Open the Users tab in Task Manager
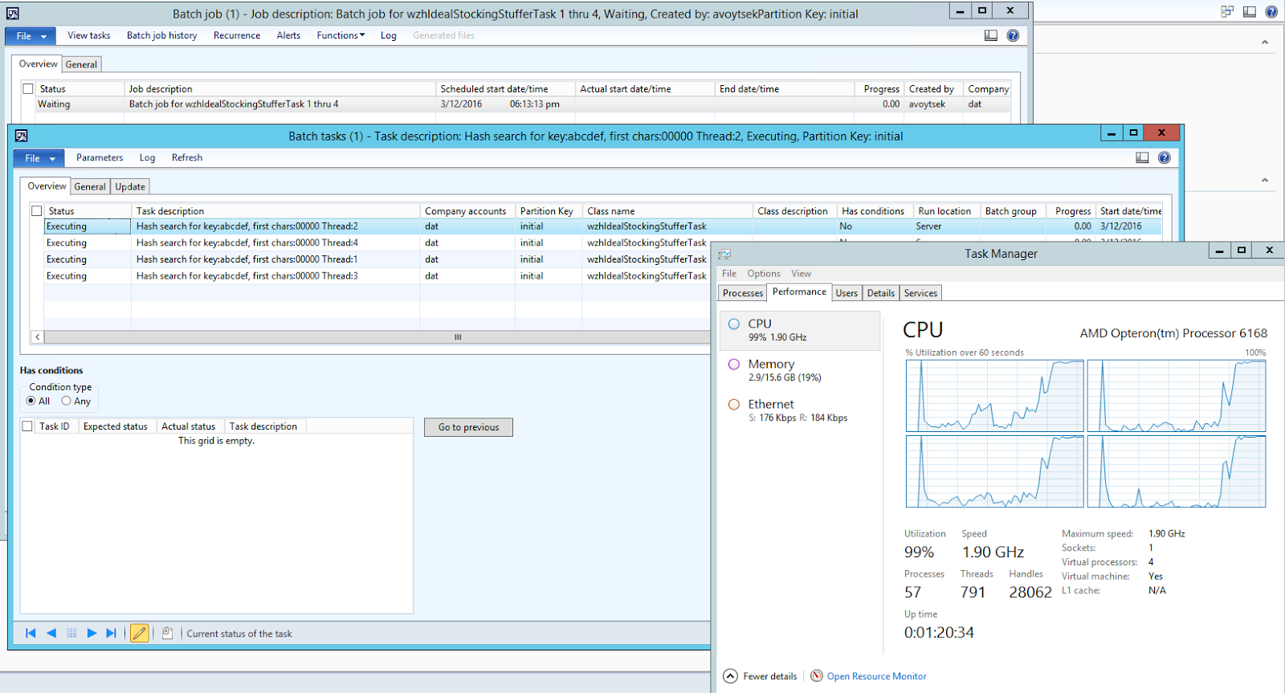Viewport: 1285px width, 693px height. point(846,293)
